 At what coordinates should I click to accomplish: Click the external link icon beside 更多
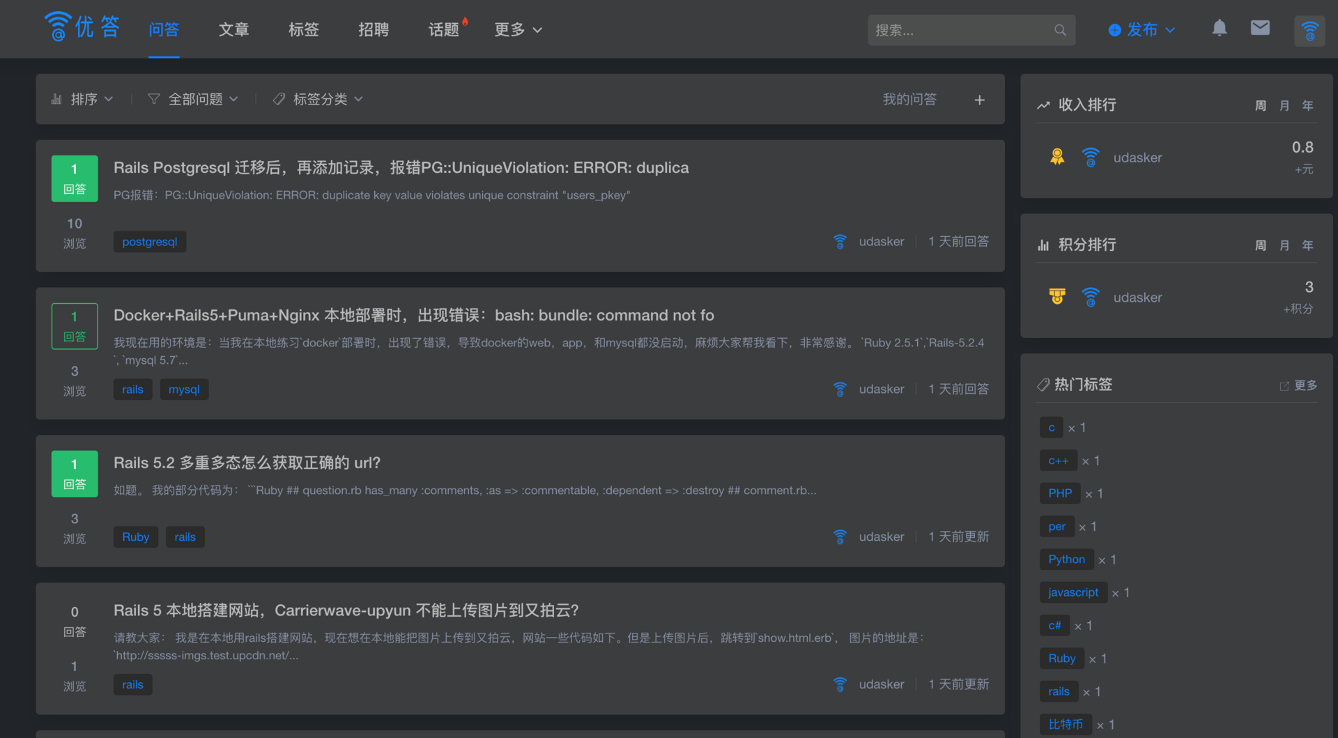tap(1284, 386)
